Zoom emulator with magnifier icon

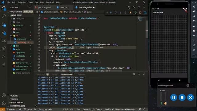pos(194,36)
